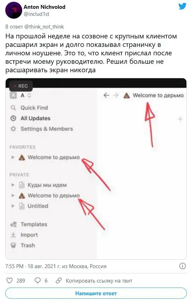Open the @think_not_think mention link
This screenshot has height=303, width=191.
point(44,27)
